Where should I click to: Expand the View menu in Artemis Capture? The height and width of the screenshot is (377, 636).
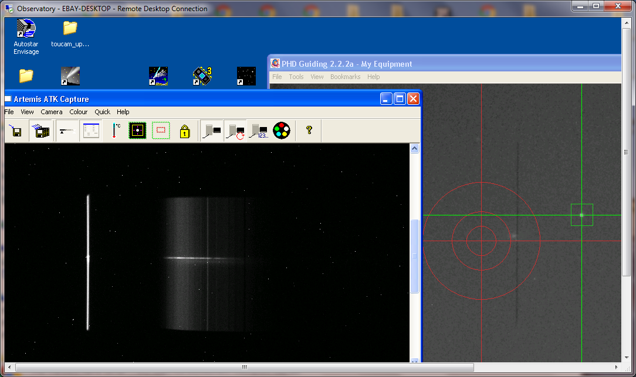(x=27, y=112)
